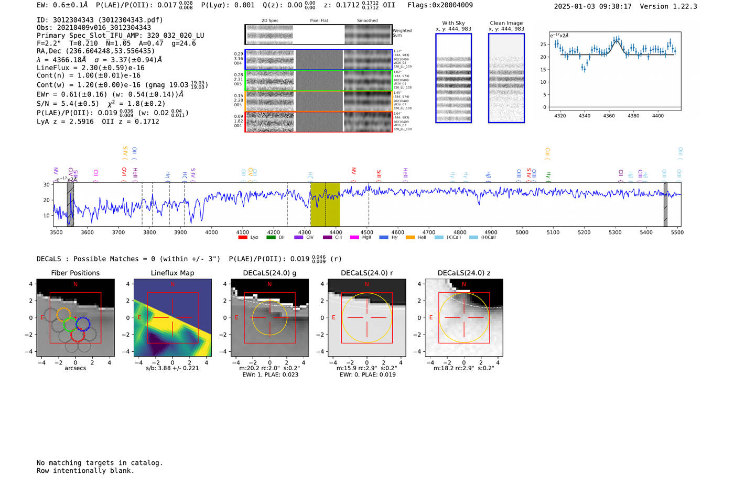Screen dimensions: 734x499
Task: Click the magenta MgII legend swatch
Action: click(354, 237)
